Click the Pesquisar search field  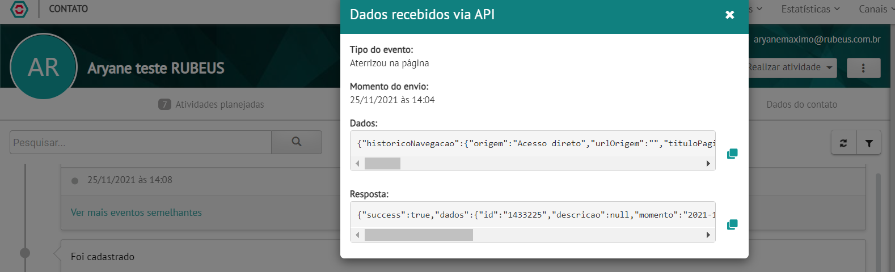[x=141, y=142]
